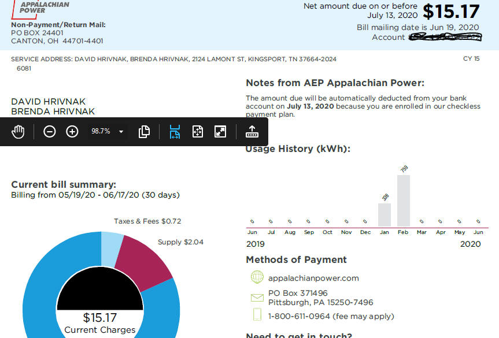Click the appalachianpower.com link

313,278
